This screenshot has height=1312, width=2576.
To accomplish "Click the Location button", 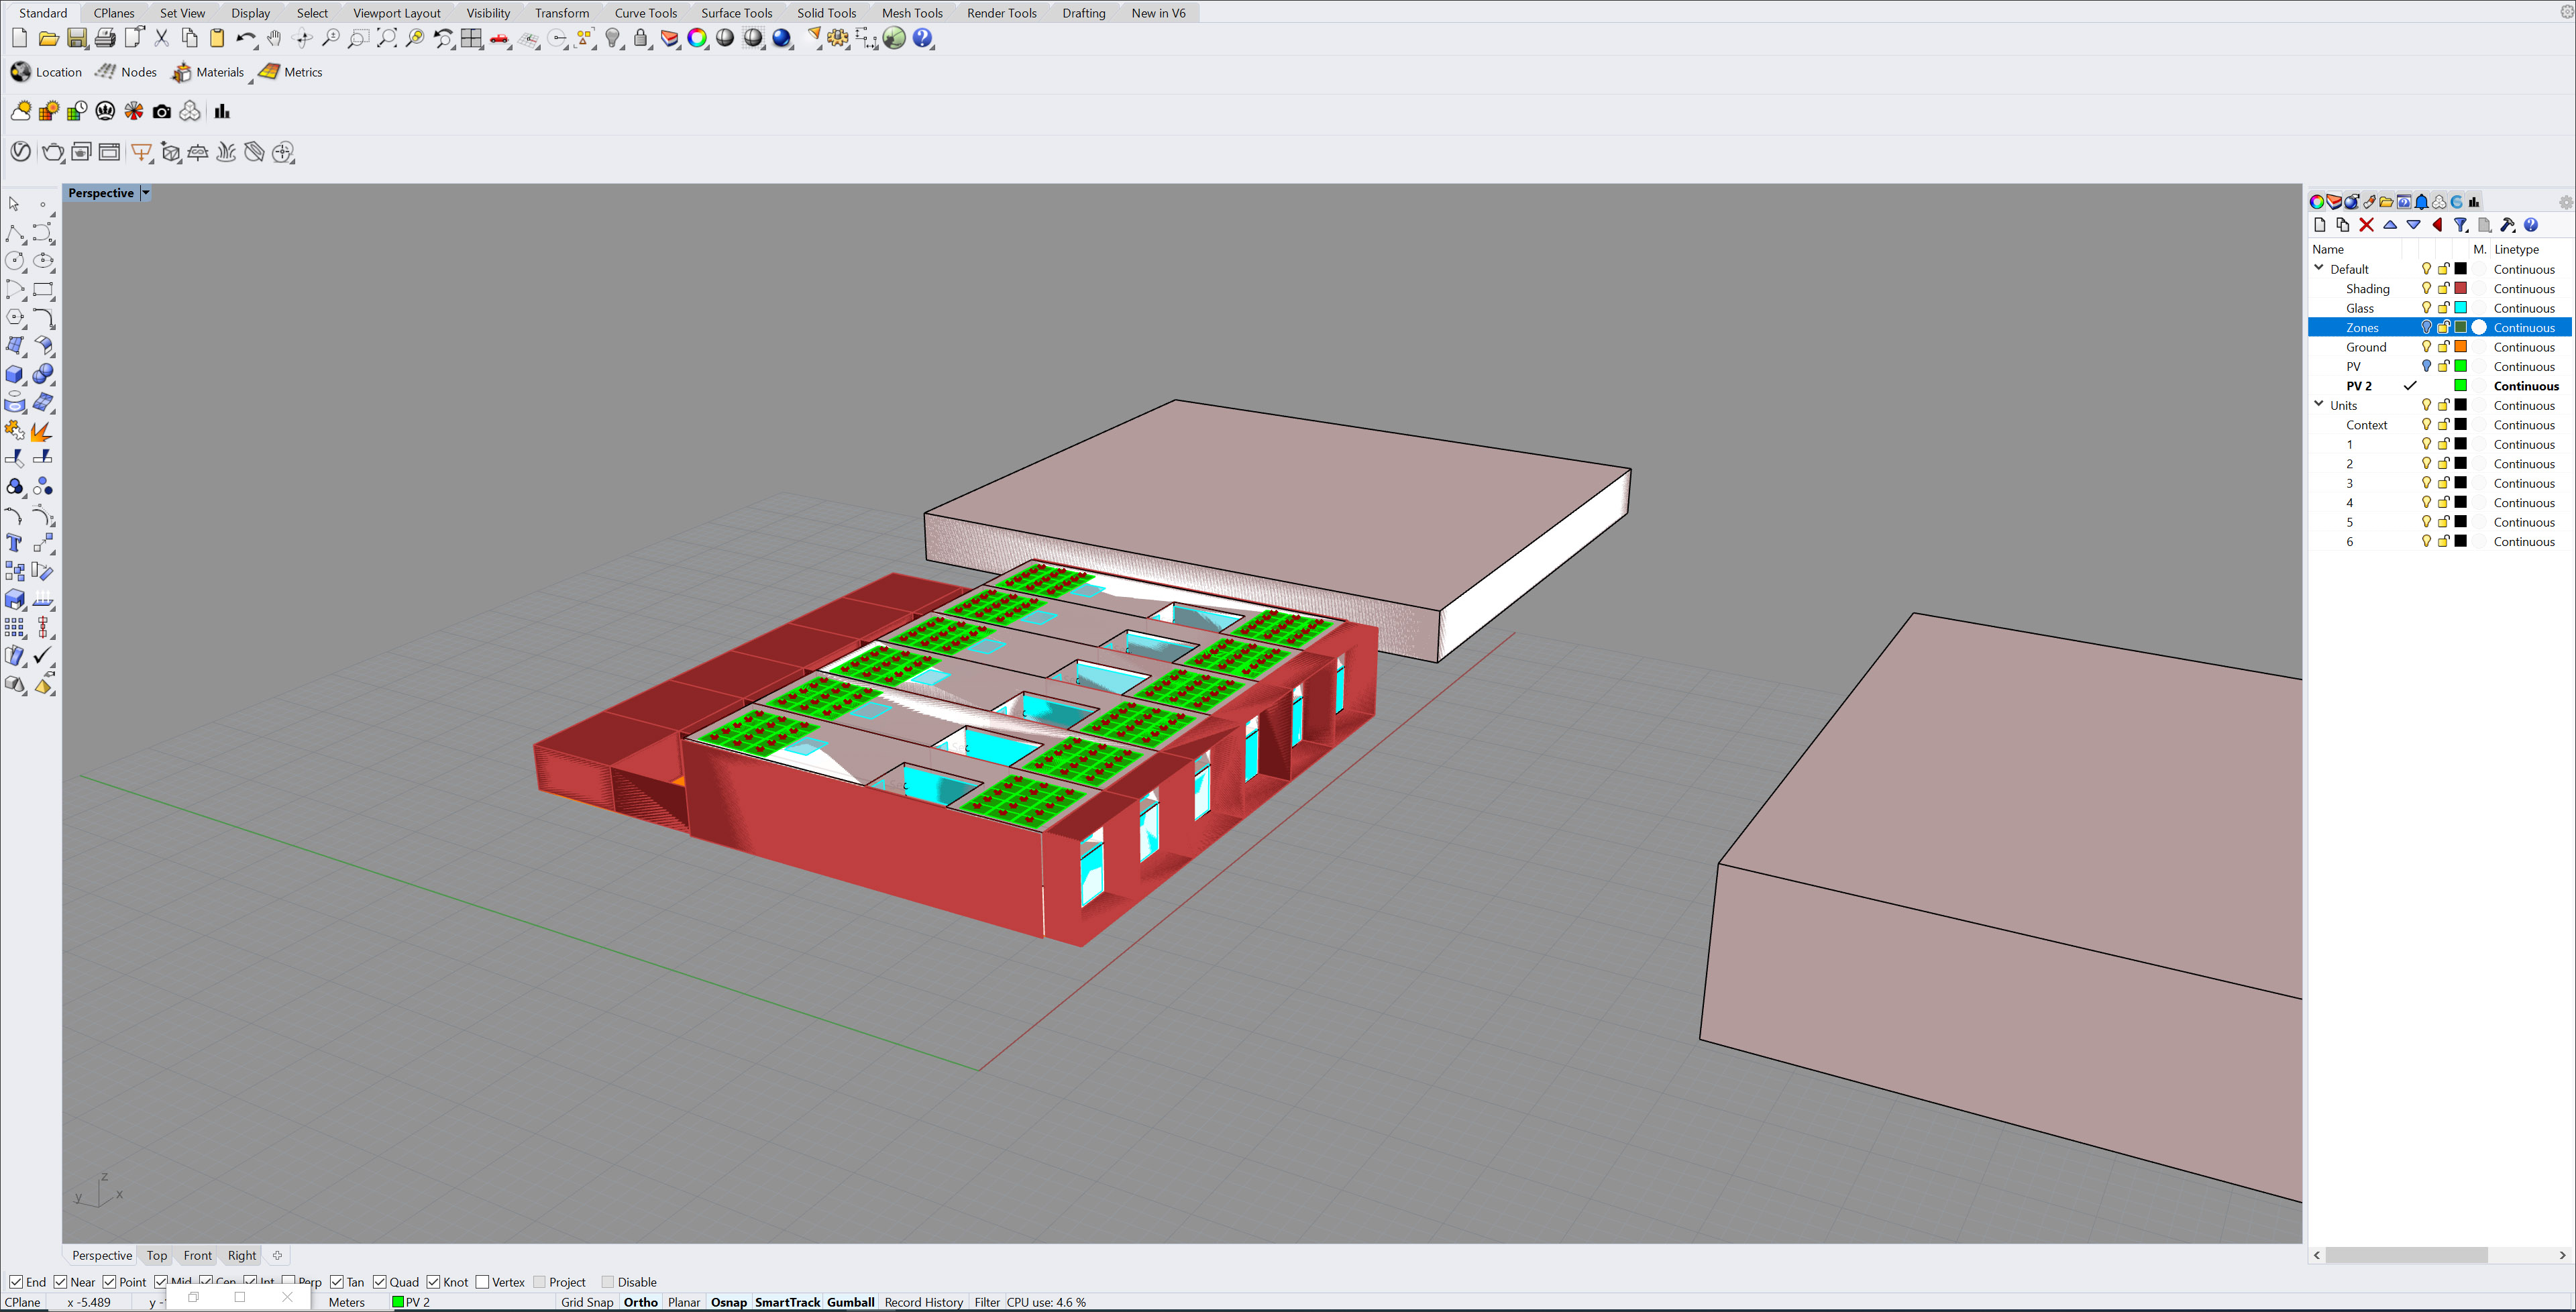I will 46,72.
